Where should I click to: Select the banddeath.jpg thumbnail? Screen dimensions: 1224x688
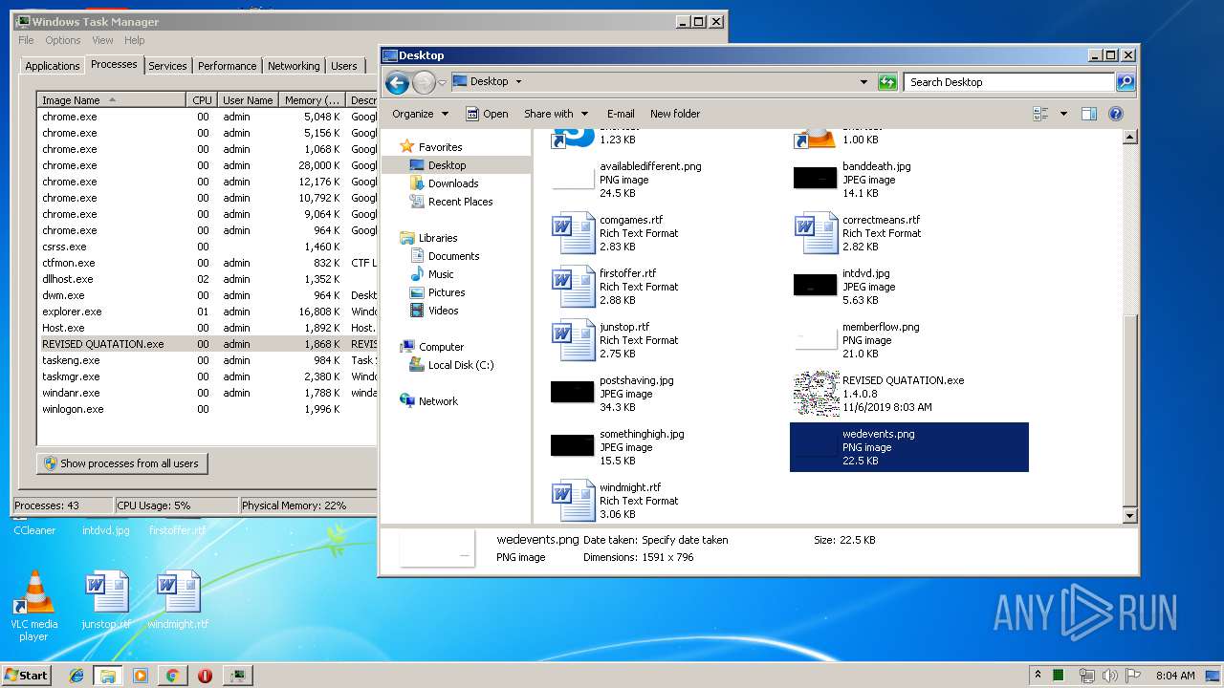tap(816, 177)
